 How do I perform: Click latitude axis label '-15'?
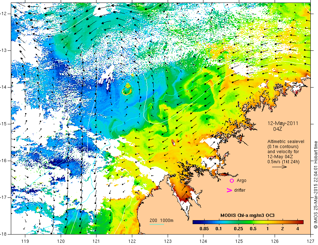pos(4,124)
